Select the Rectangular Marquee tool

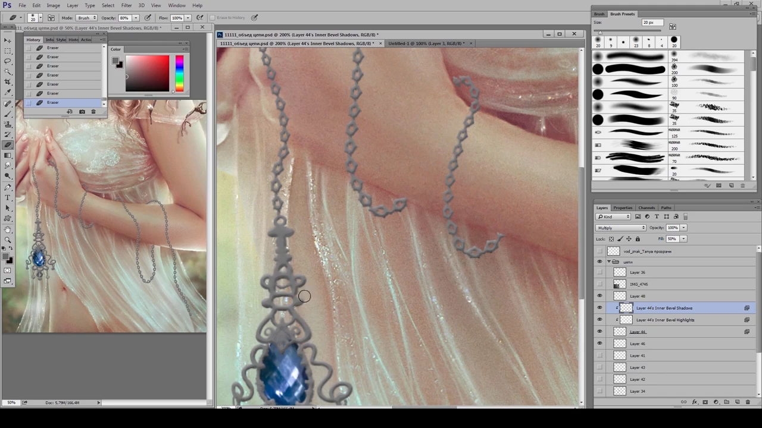[8, 51]
